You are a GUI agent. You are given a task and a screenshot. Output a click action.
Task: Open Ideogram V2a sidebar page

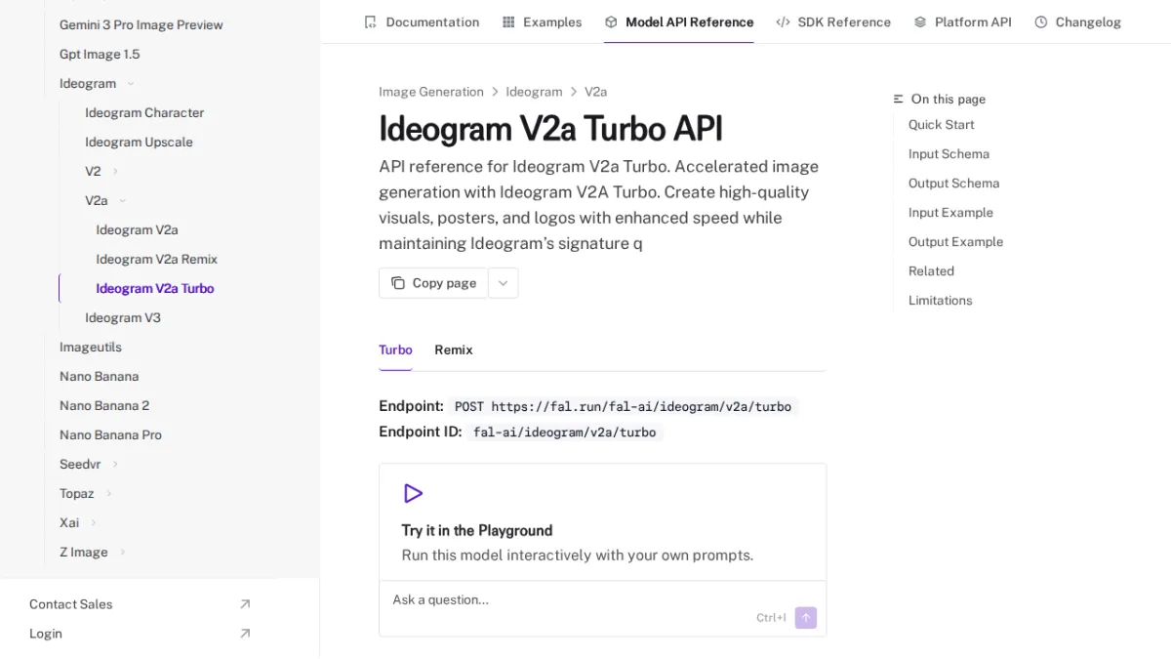click(x=137, y=230)
